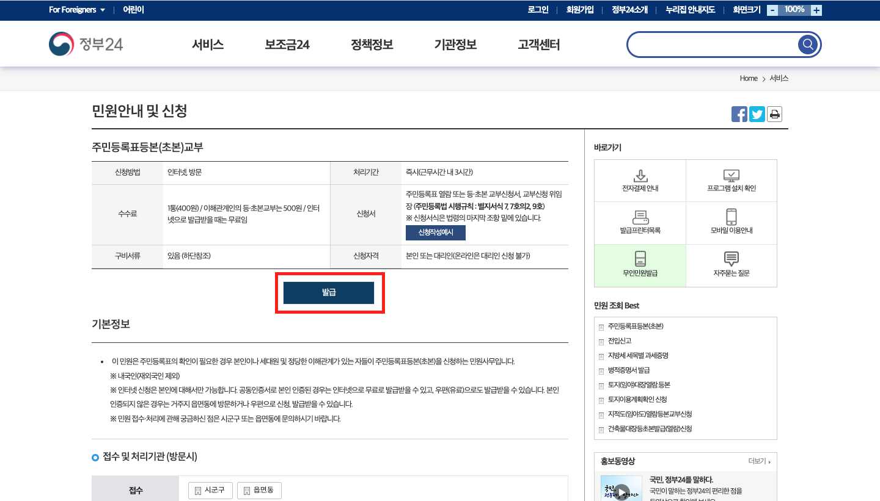Go home via the 정부24 logo
The width and height of the screenshot is (880, 501).
(x=86, y=44)
